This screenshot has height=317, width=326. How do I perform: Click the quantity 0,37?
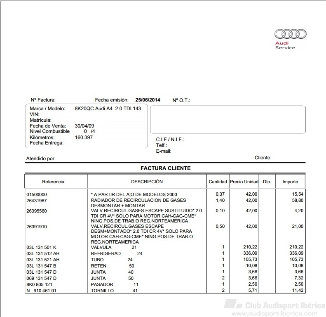click(220, 194)
